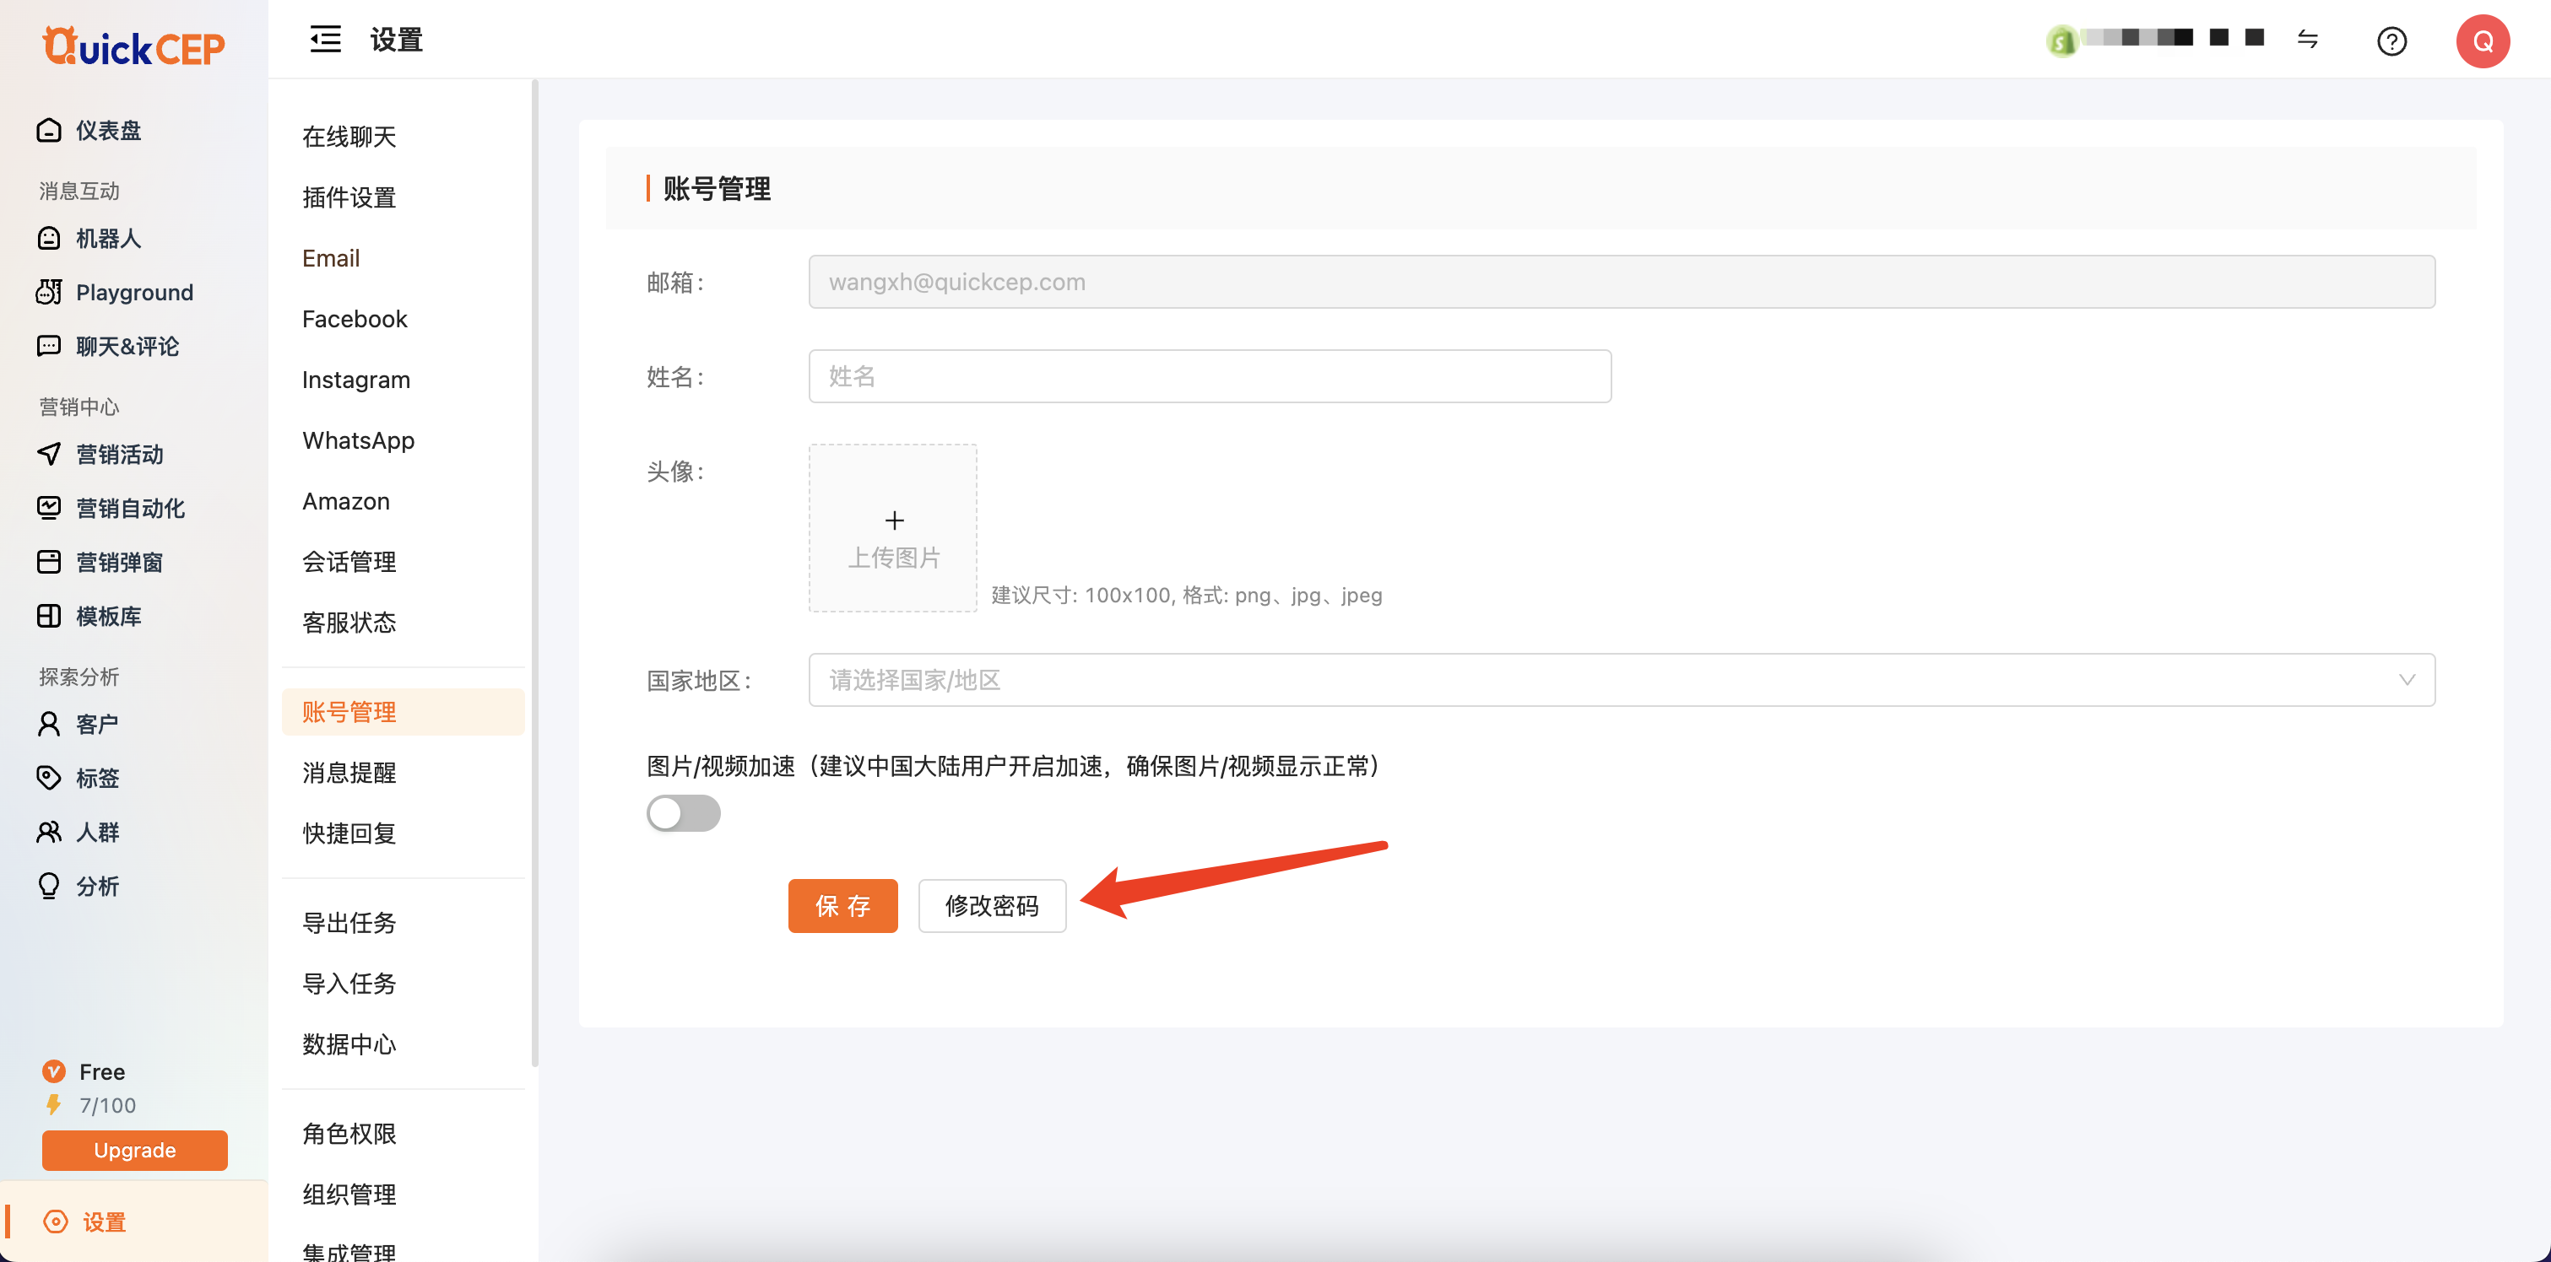This screenshot has width=2551, height=1262.
Task: Open 消息提醒 settings menu item
Action: 349,772
